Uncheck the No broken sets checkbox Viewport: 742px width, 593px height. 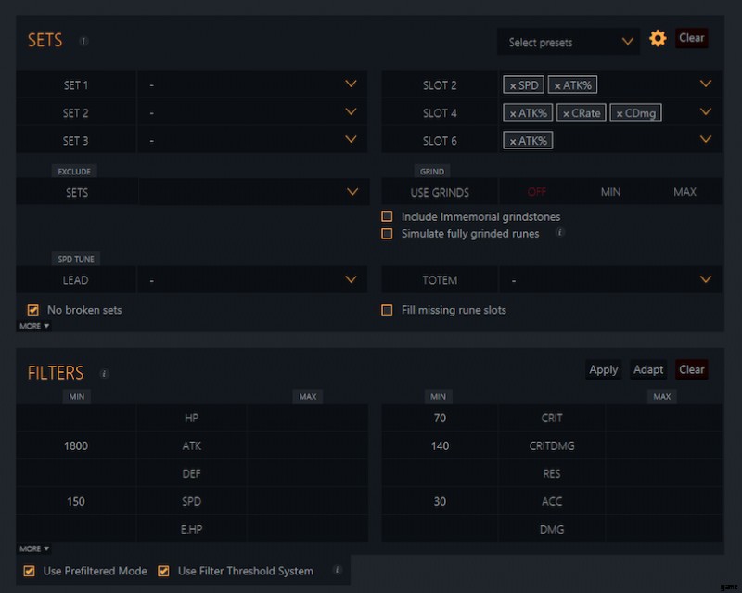coord(33,310)
